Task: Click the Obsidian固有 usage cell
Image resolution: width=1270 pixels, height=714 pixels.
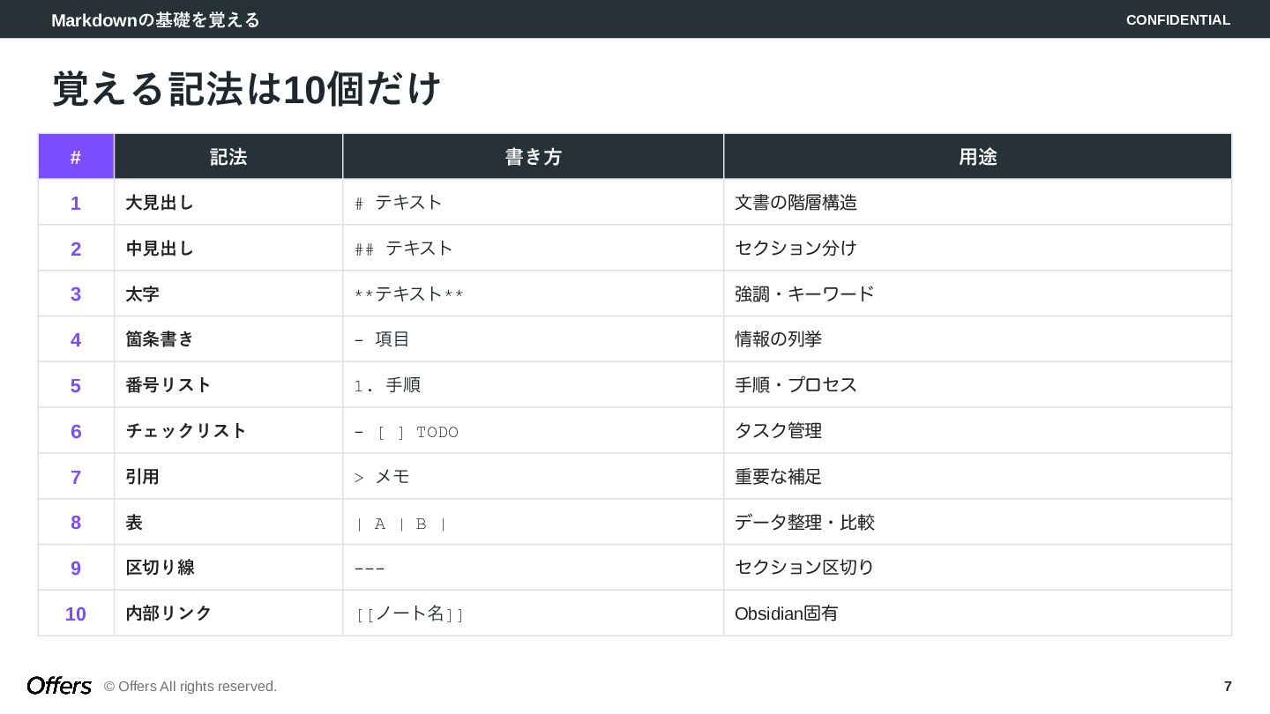Action: [787, 614]
